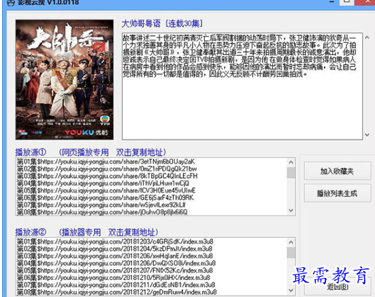The width and height of the screenshot is (375, 297).
Task: Click the 播放源② 播放器专用 label
Action: pos(86,232)
